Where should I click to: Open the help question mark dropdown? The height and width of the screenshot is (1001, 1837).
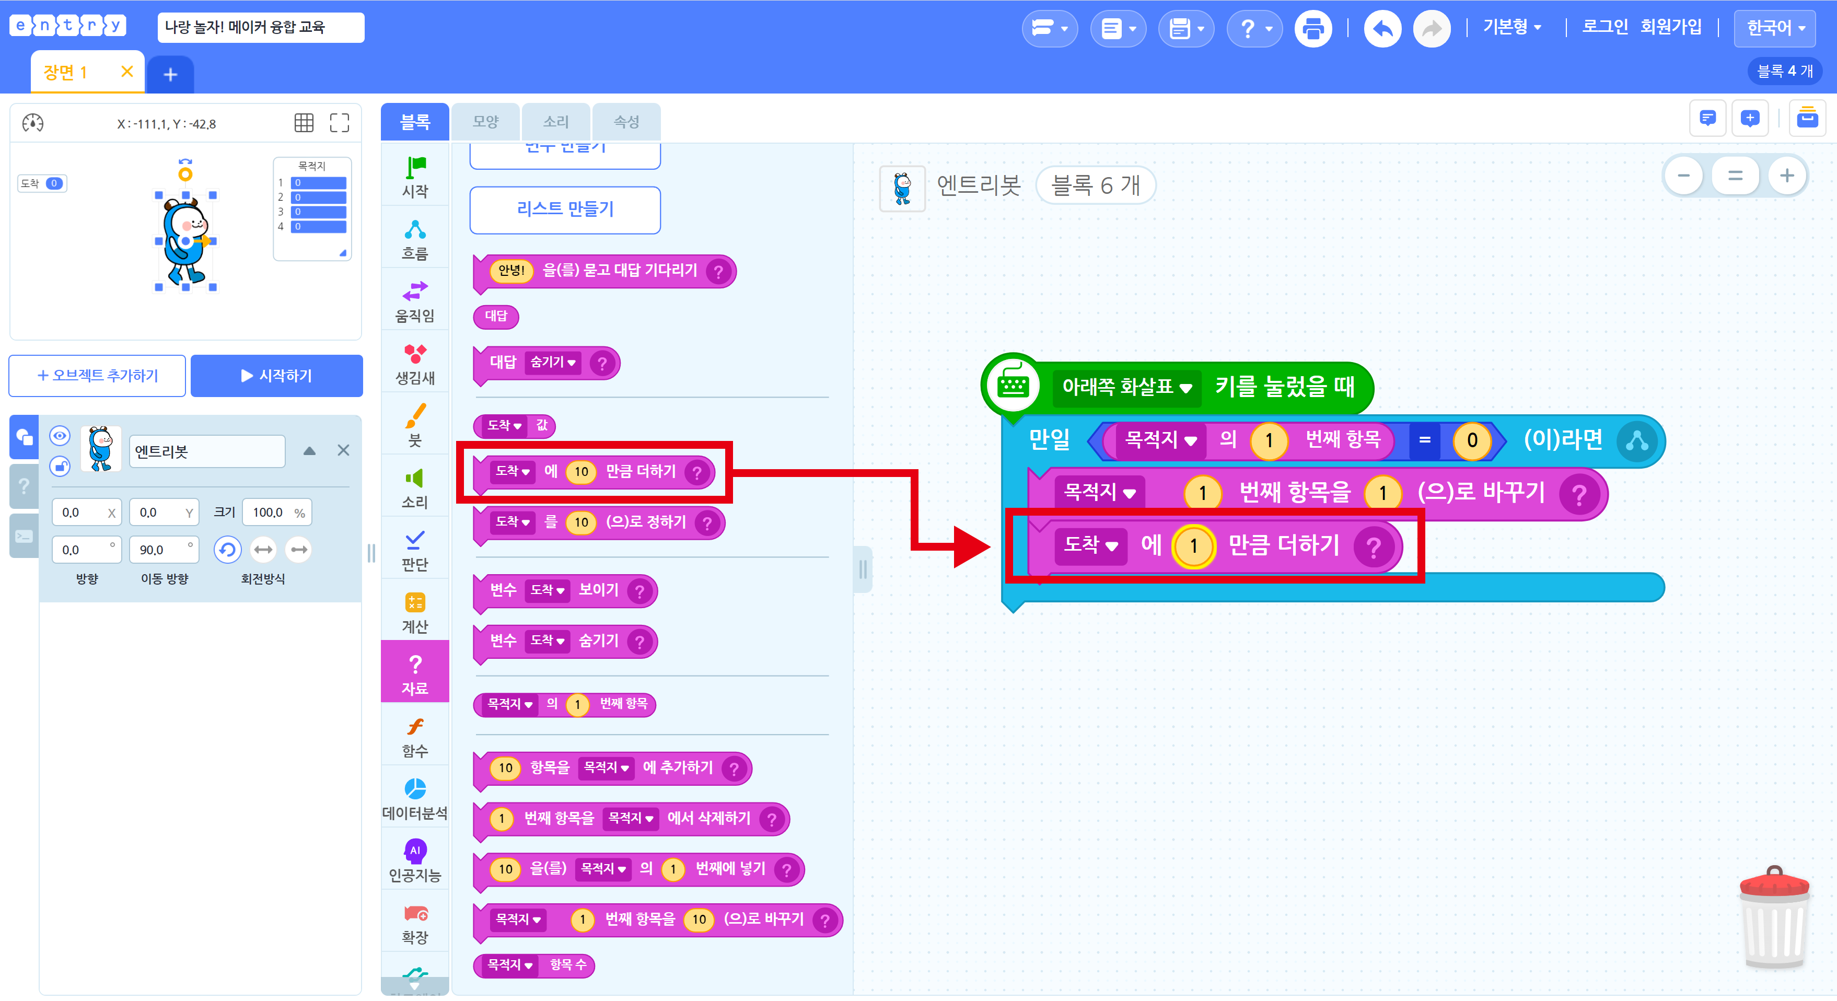click(1254, 29)
